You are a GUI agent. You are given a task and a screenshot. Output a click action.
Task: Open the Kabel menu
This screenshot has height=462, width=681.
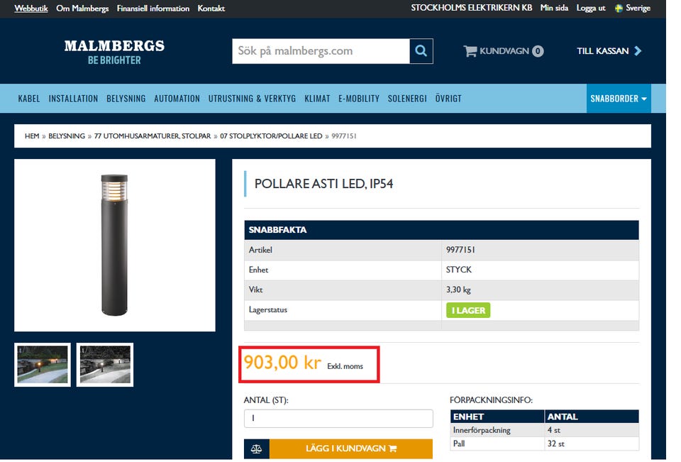[x=28, y=99]
